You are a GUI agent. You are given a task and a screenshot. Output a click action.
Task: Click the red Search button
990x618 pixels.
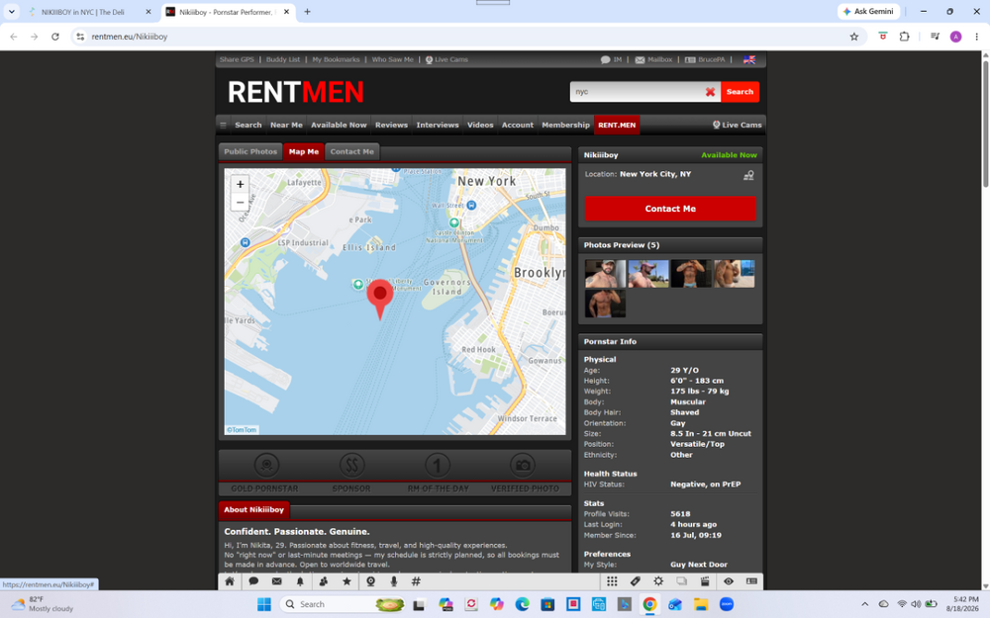point(740,92)
